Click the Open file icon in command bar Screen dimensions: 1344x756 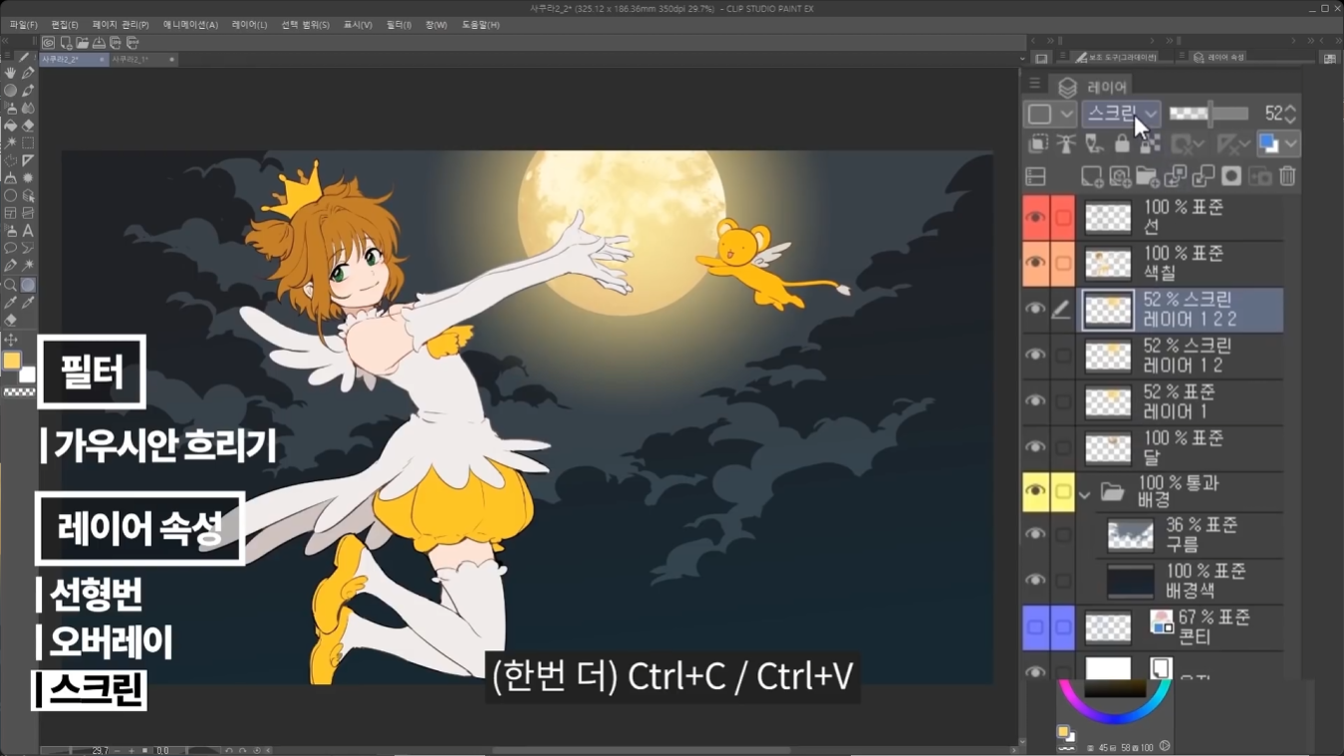82,43
